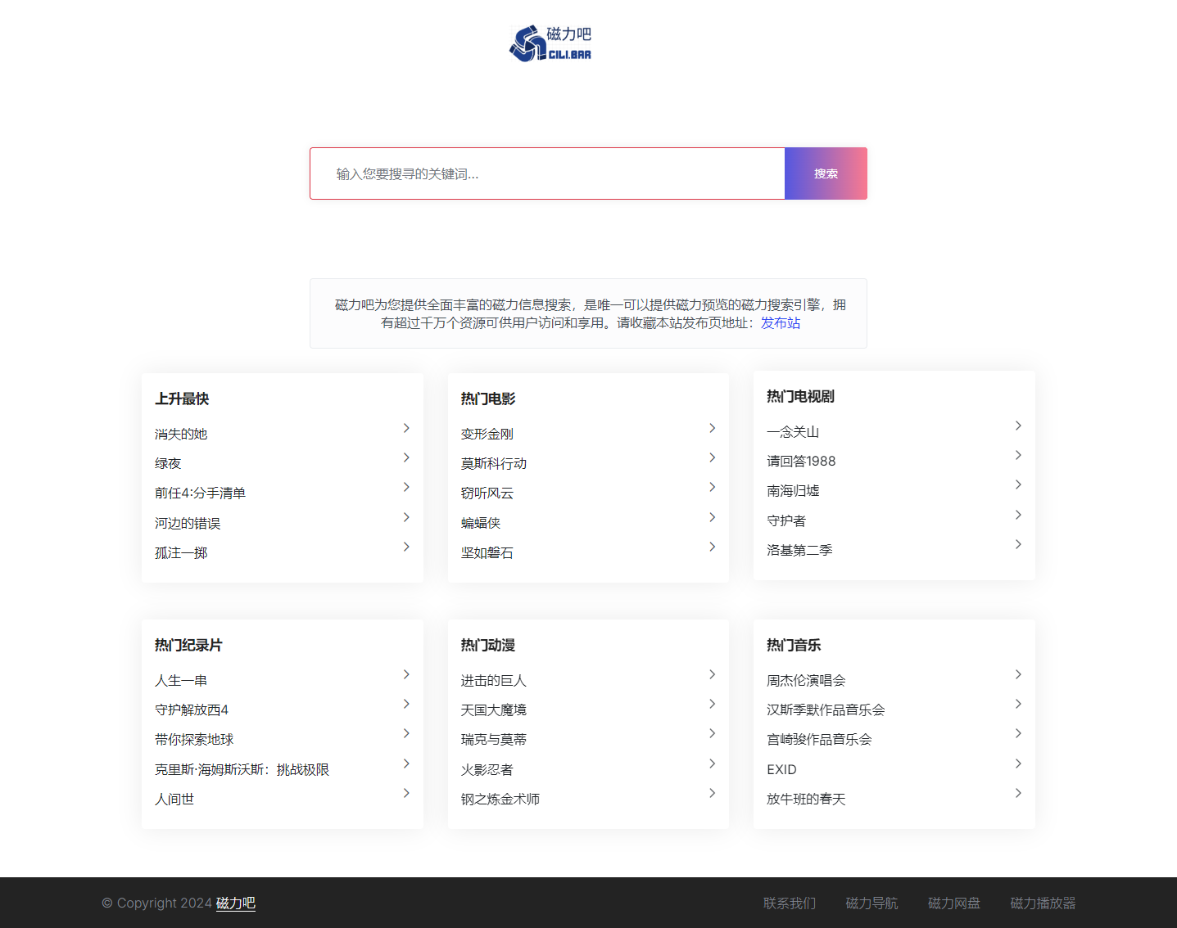Click the chevron next to 蝙蝠侠
The width and height of the screenshot is (1177, 928).
(713, 517)
